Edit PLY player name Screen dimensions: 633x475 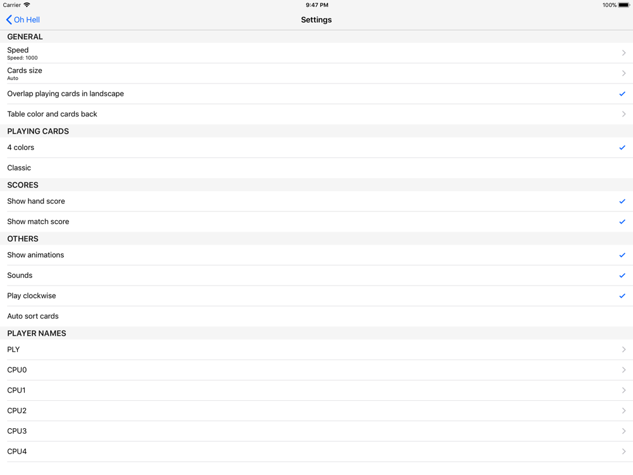pos(316,350)
